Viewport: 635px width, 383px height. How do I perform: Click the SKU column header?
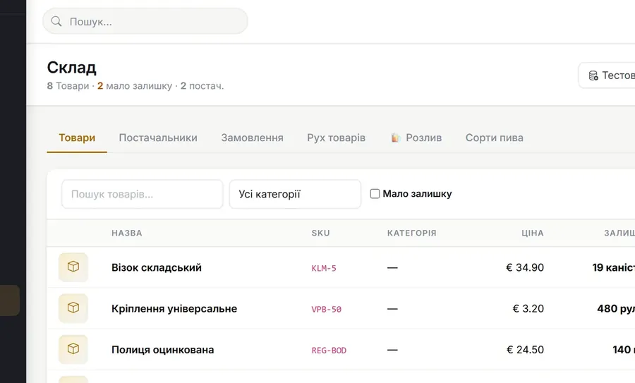[321, 233]
